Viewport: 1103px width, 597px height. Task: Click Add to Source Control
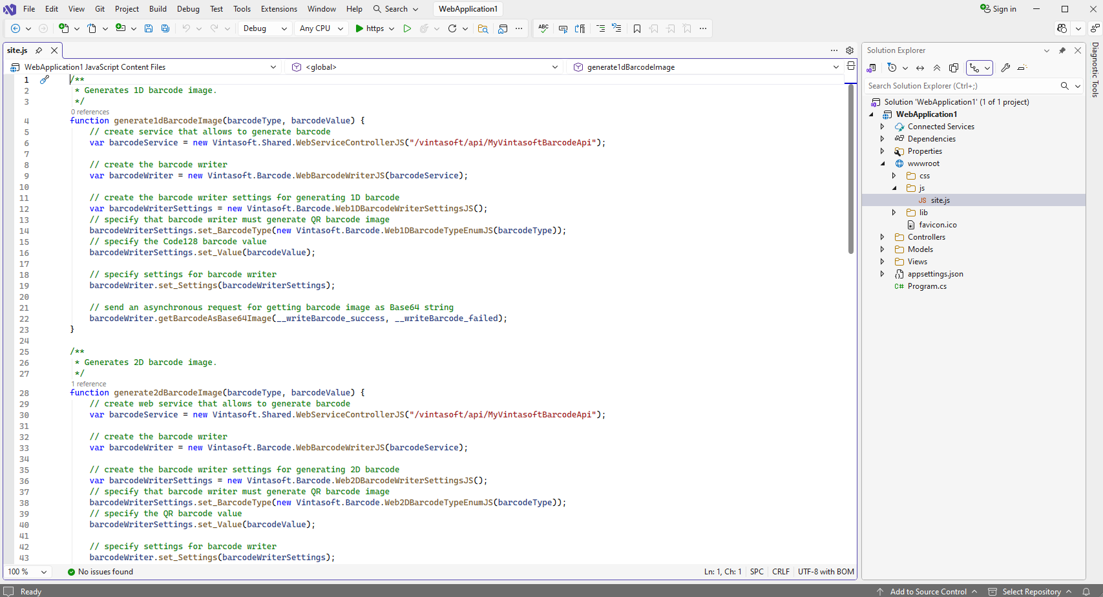pyautogui.click(x=928, y=591)
